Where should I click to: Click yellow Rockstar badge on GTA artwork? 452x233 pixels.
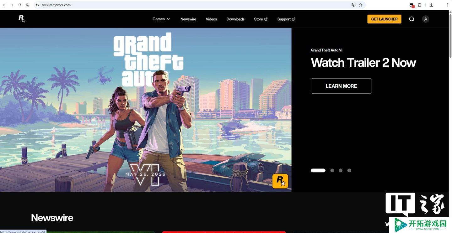tap(280, 181)
